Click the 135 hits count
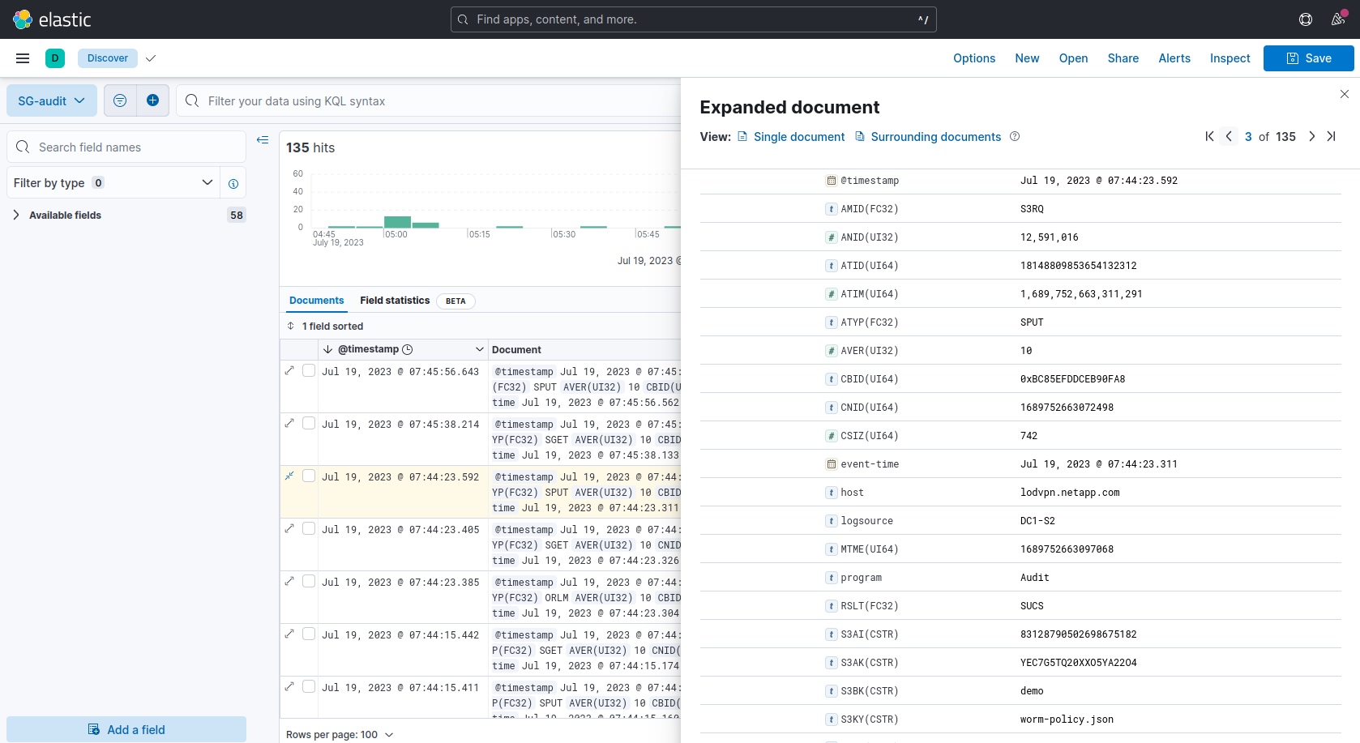 pyautogui.click(x=310, y=147)
